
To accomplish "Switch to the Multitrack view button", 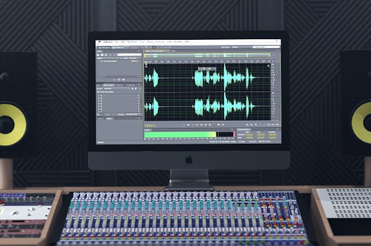I will click(x=119, y=48).
